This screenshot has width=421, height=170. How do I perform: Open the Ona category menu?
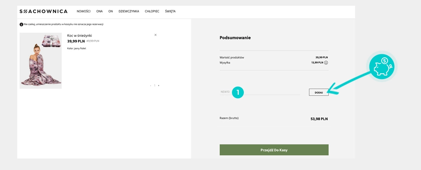tap(100, 11)
